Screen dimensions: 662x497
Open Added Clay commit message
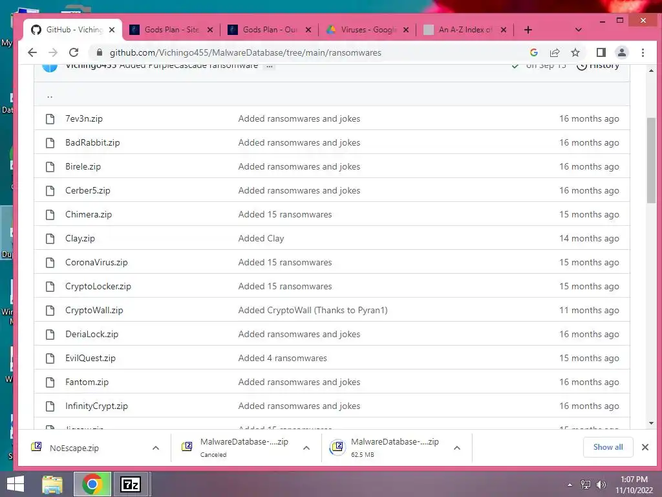tap(261, 239)
